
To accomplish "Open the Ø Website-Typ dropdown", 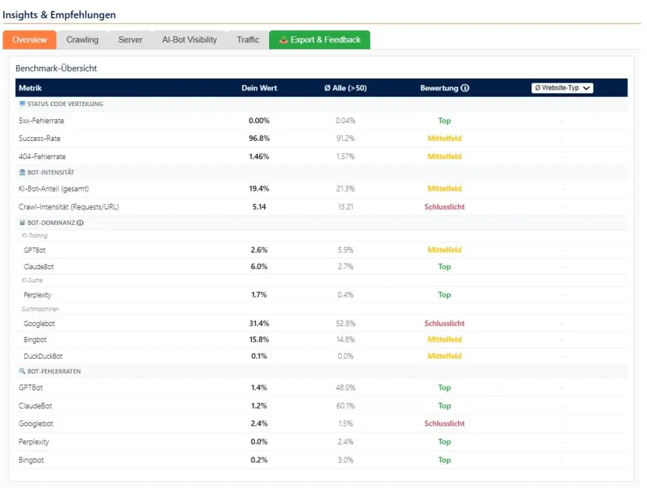I will pyautogui.click(x=561, y=88).
